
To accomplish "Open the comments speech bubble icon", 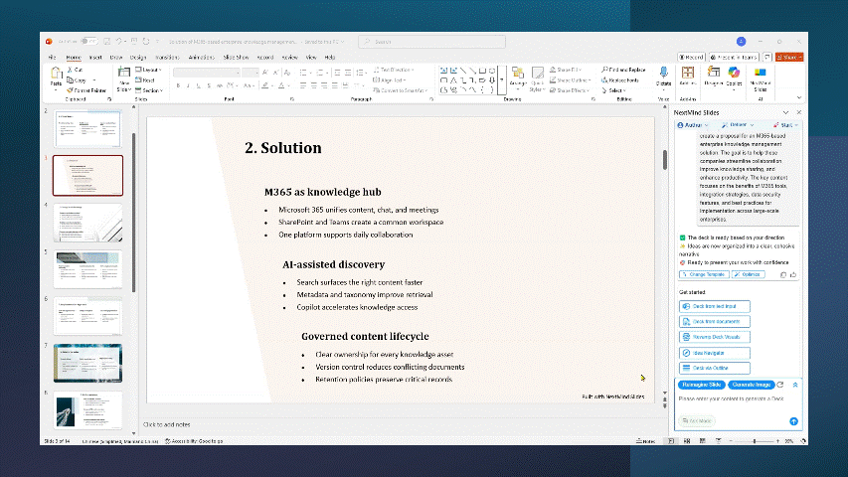I will (766, 57).
